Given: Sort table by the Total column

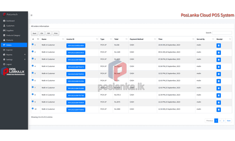Looking at the screenshot, I should pos(121,39).
